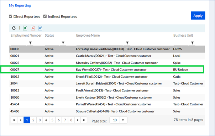Export grid to PDF

click(33, 28)
